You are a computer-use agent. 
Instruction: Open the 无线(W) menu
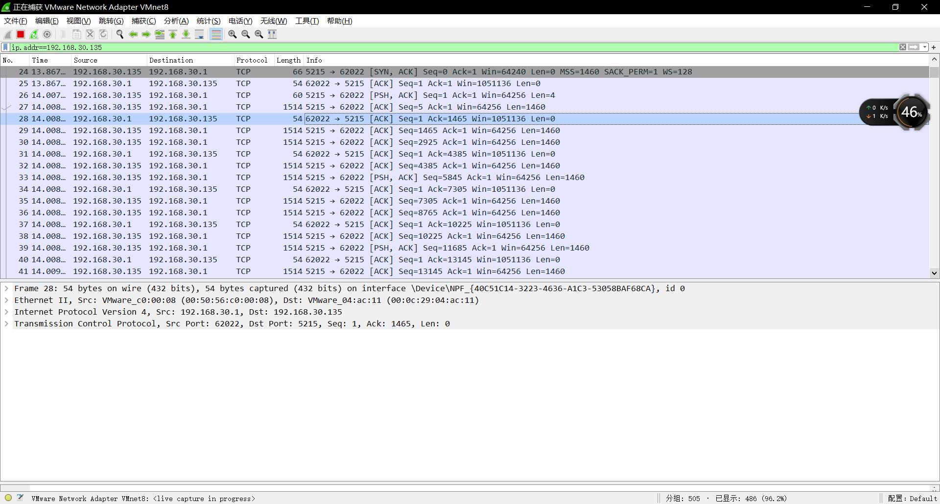274,21
